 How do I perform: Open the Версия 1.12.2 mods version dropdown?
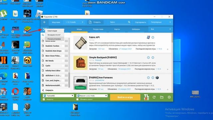pyautogui.click(x=92, y=96)
